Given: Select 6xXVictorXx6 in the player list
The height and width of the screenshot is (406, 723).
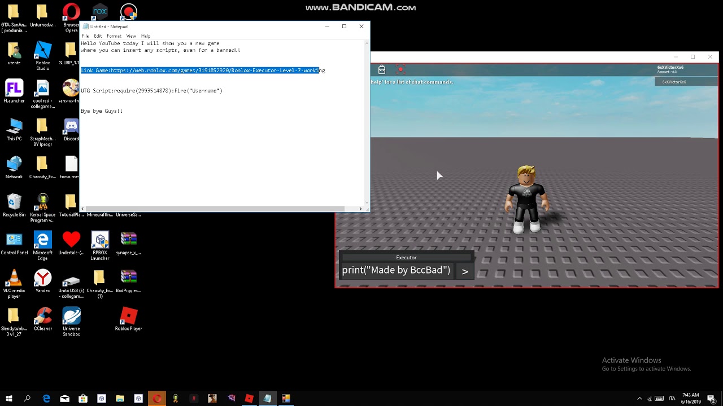Looking at the screenshot, I should [674, 82].
